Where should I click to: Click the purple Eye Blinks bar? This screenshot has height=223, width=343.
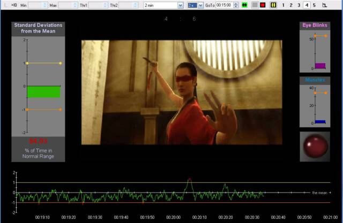coord(320,66)
